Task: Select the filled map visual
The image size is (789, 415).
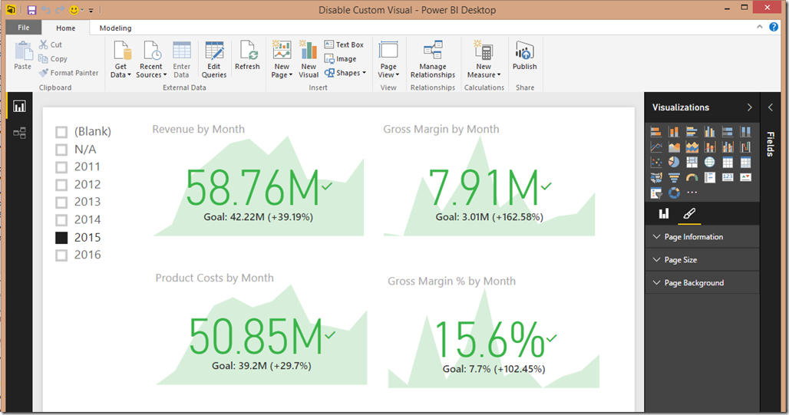Action: coord(655,177)
